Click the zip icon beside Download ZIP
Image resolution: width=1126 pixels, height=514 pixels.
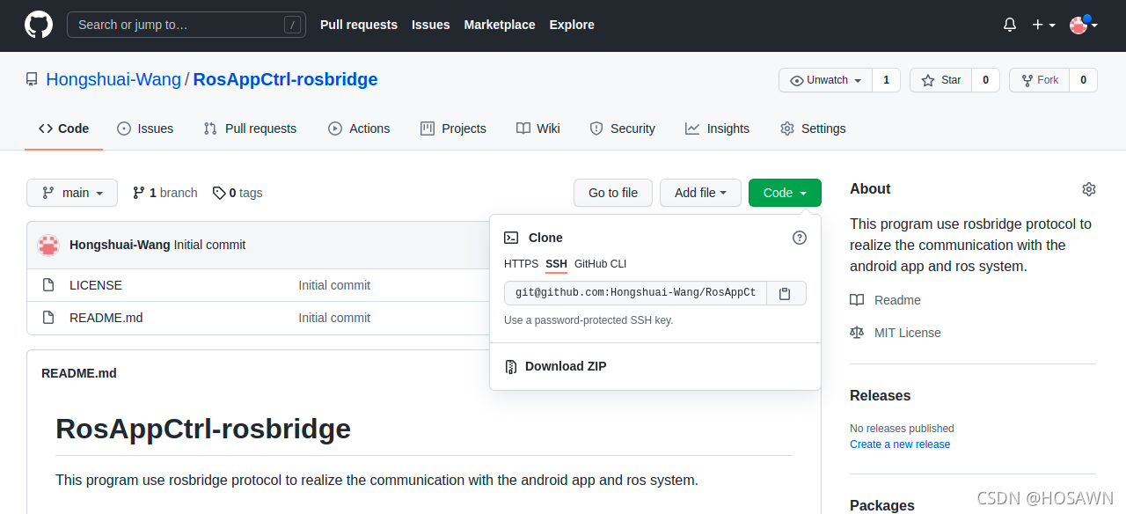511,366
